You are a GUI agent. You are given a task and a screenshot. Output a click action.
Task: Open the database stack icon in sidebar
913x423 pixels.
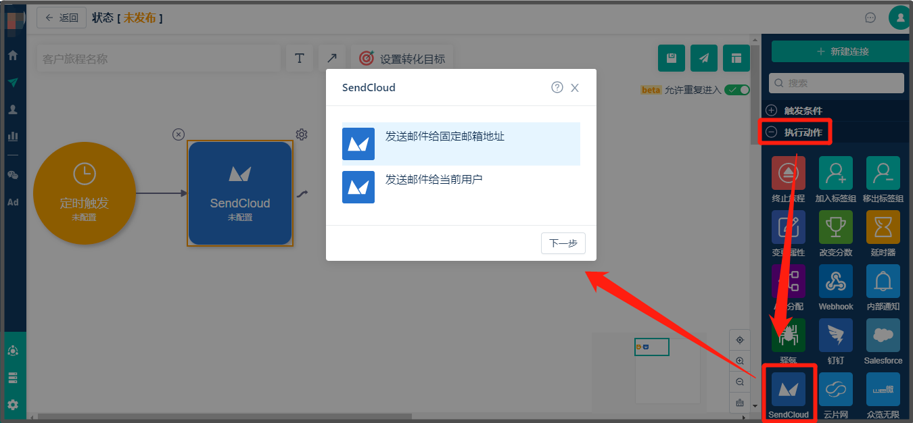tap(12, 378)
